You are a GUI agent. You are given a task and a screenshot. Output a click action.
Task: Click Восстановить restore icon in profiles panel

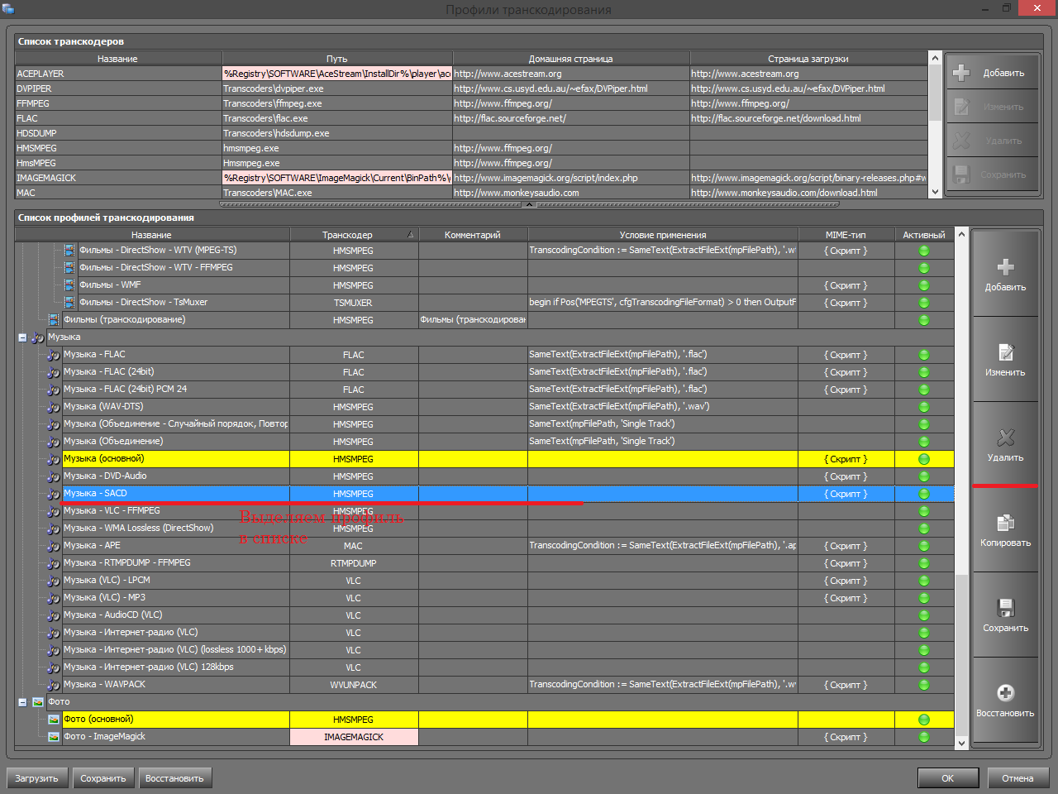[x=1005, y=693]
